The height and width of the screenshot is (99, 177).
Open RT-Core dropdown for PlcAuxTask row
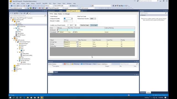pos(77,46)
